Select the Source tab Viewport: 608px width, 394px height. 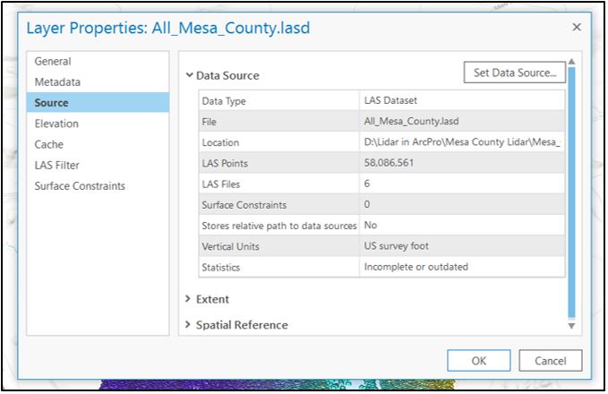click(x=98, y=102)
